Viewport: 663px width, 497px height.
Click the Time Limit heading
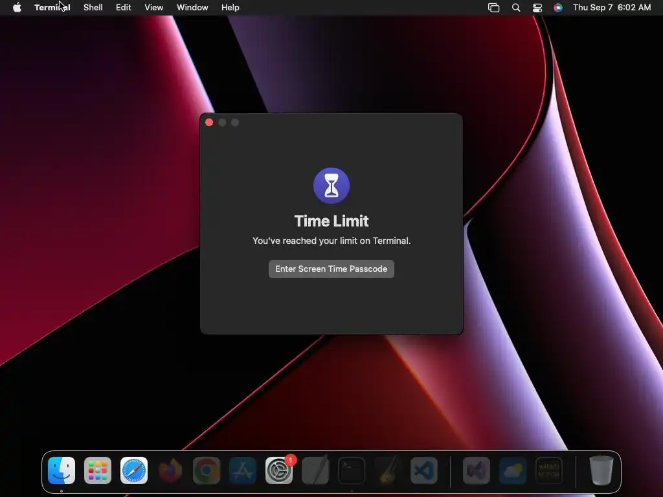pyautogui.click(x=331, y=221)
